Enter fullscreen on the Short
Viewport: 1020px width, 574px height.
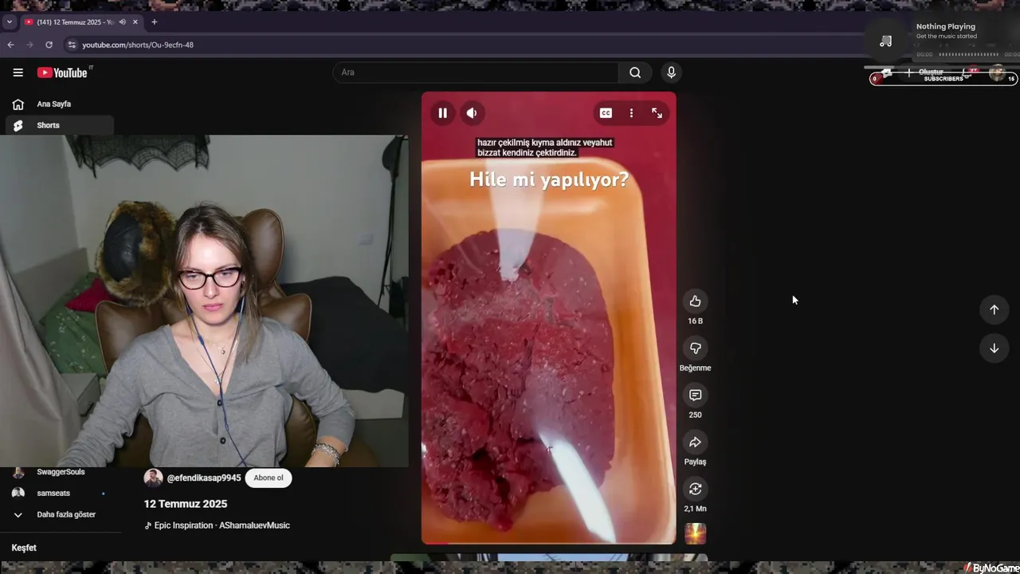coord(657,113)
